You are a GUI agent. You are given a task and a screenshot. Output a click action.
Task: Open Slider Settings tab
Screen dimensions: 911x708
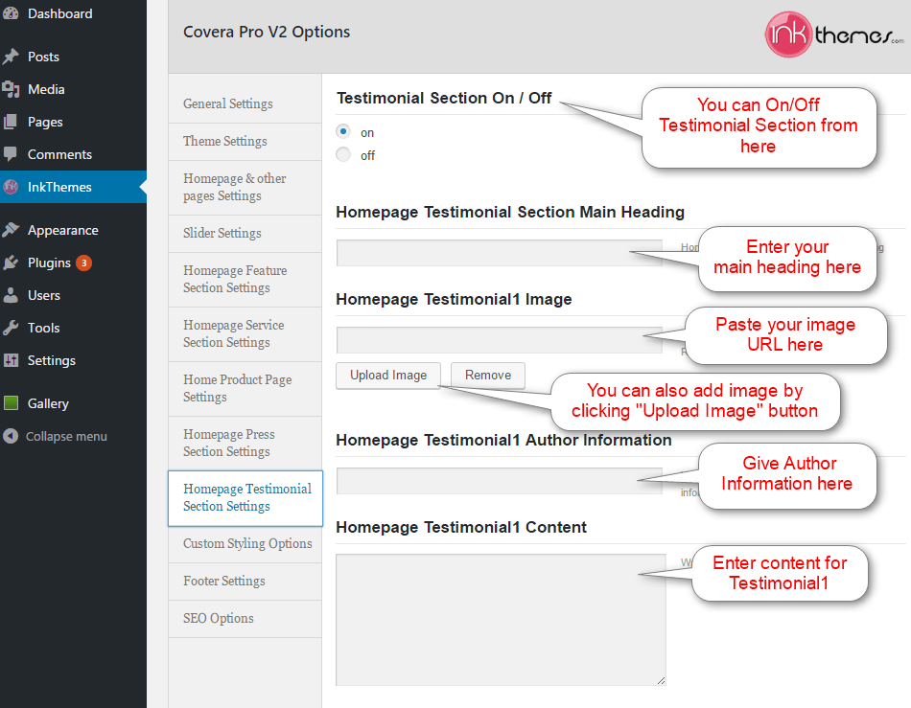245,234
